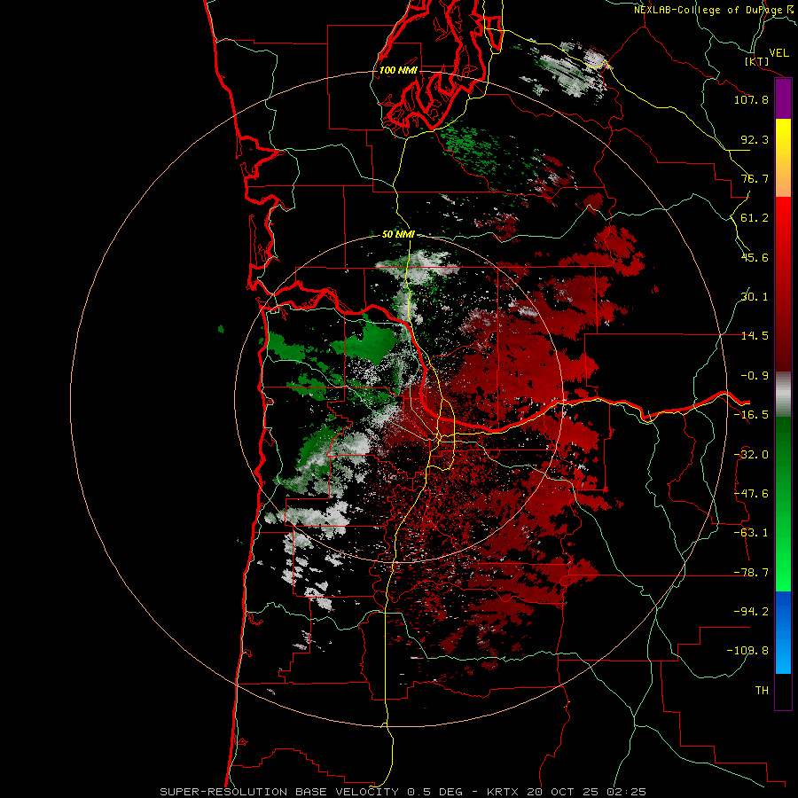
Task: Click the -94.2 scale value
Action: point(751,611)
